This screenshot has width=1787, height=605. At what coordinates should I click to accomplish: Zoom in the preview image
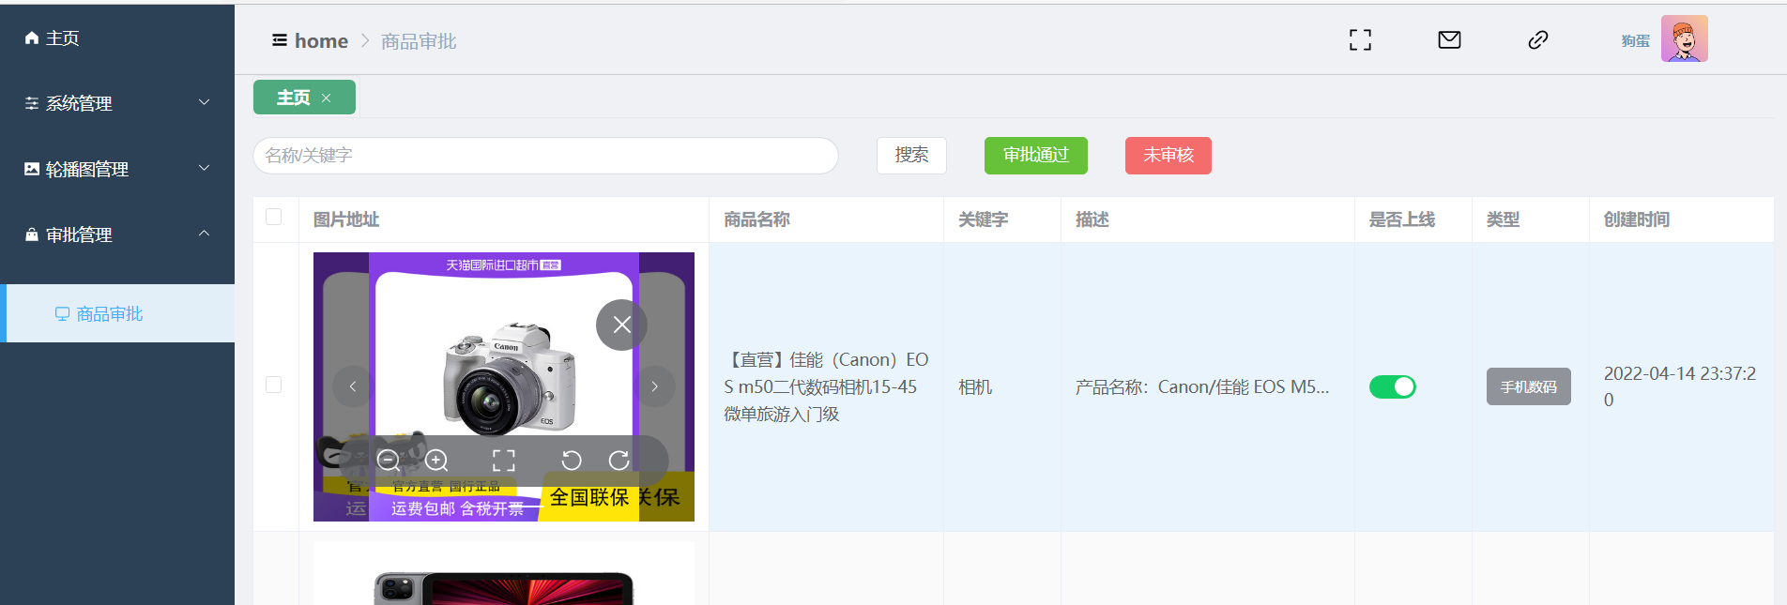click(x=436, y=461)
